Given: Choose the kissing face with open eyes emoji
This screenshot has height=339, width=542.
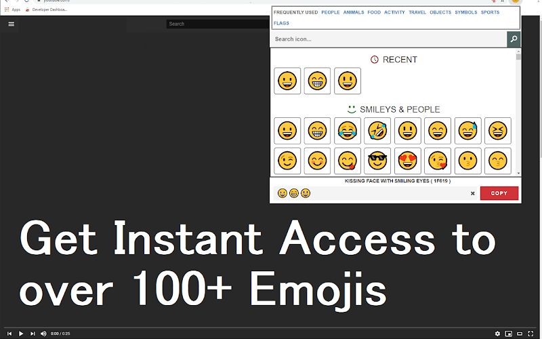Looking at the screenshot, I should point(467,161).
